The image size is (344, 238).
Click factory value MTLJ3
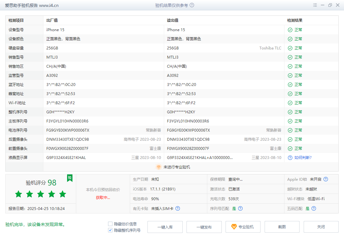pyautogui.click(x=52, y=57)
